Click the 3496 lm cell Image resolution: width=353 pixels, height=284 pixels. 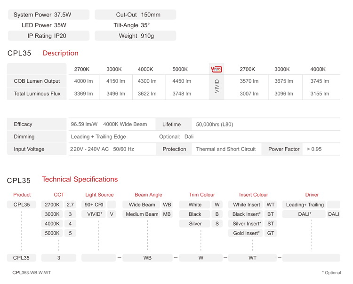[x=116, y=94]
